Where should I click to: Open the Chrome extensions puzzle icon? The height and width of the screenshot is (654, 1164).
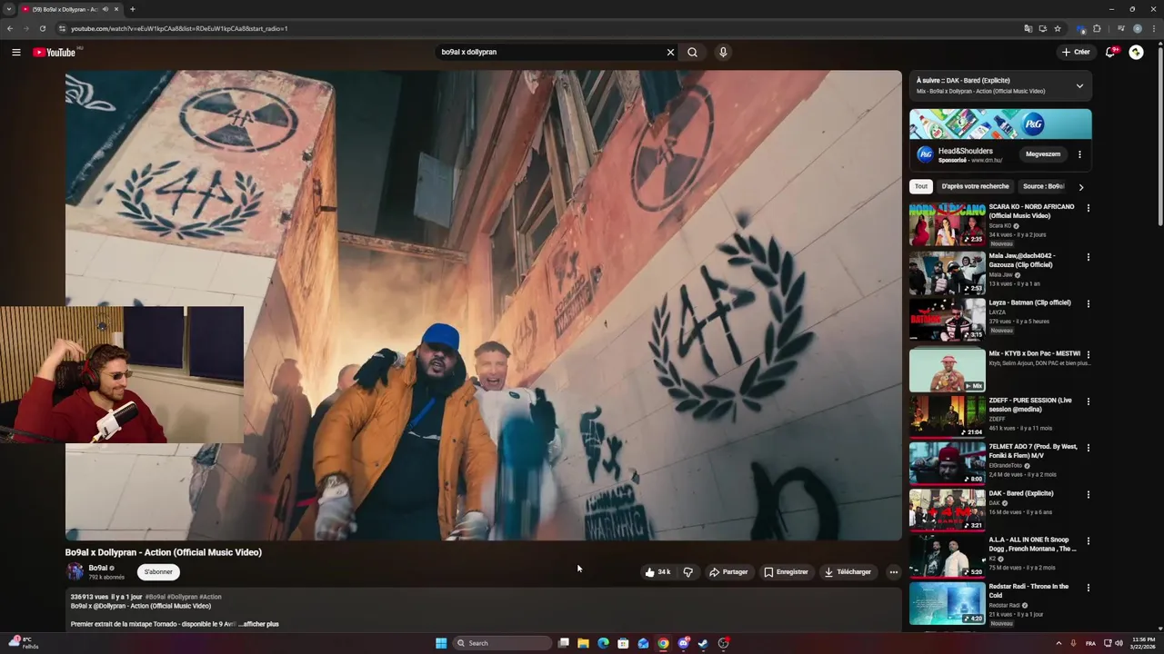coord(1097,28)
